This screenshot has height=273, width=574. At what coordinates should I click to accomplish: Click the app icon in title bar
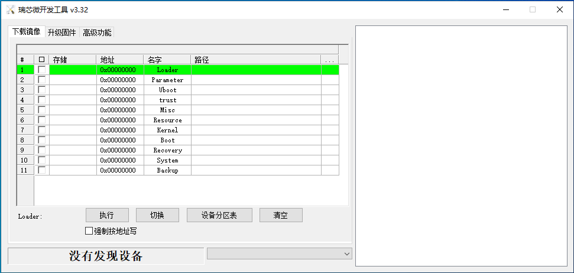(x=10, y=9)
